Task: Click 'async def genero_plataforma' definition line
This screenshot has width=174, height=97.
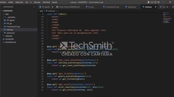Action: (69, 76)
